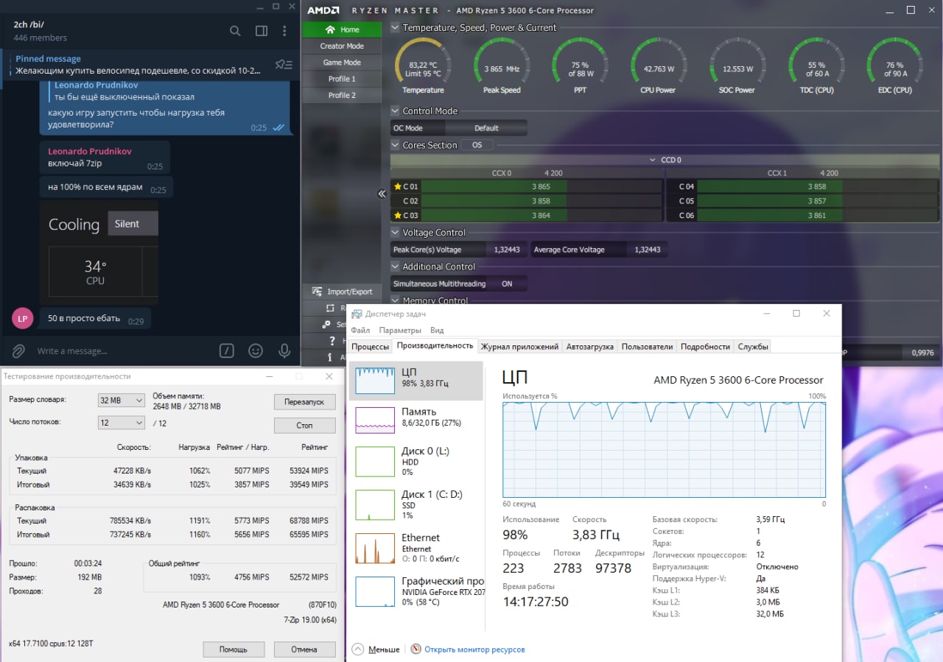The image size is (943, 662).
Task: Click the resource monitor icon in Task Manager
Action: pyautogui.click(x=416, y=649)
